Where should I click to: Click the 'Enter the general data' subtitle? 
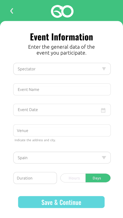(61, 50)
